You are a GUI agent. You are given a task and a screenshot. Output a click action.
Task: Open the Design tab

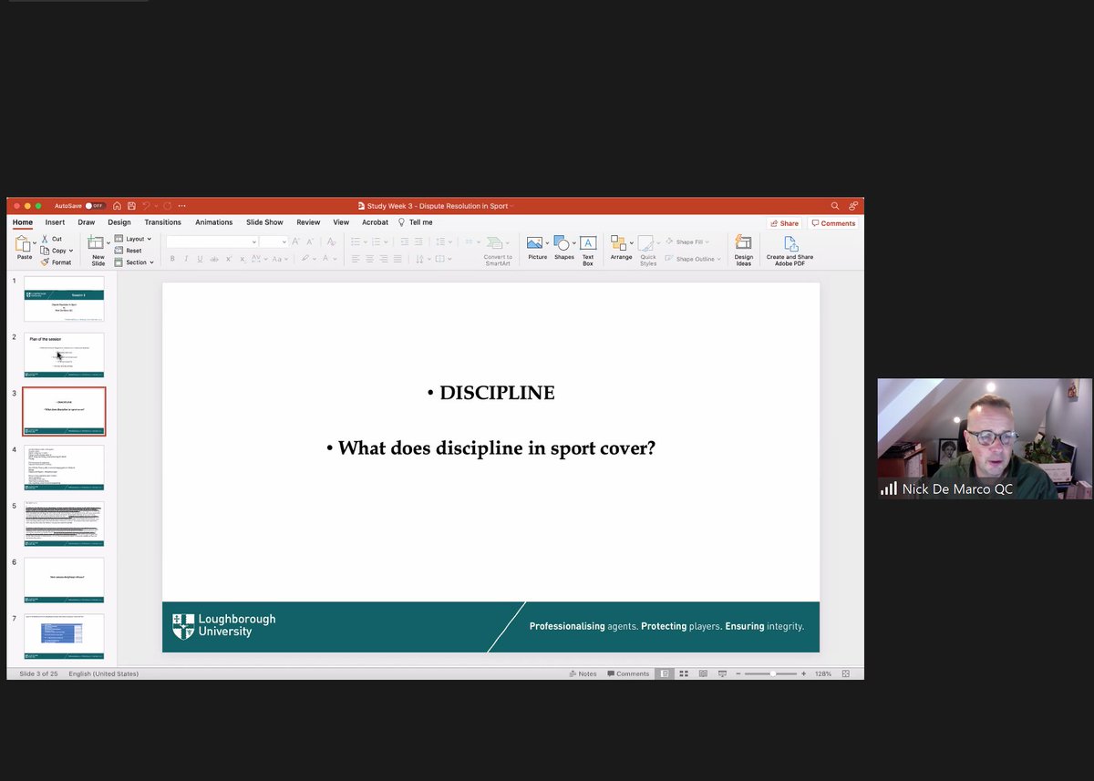(119, 222)
